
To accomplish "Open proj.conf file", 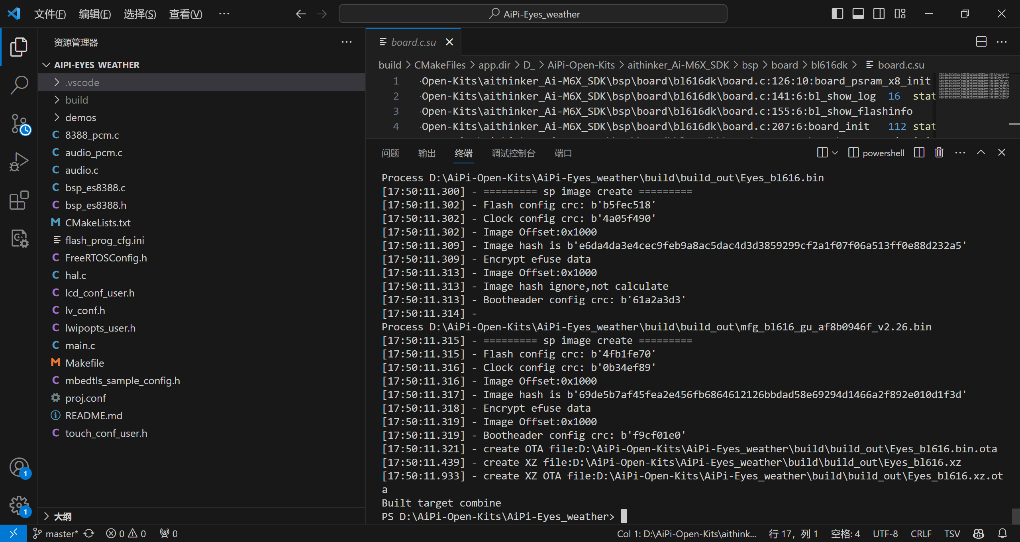I will (202, 398).
